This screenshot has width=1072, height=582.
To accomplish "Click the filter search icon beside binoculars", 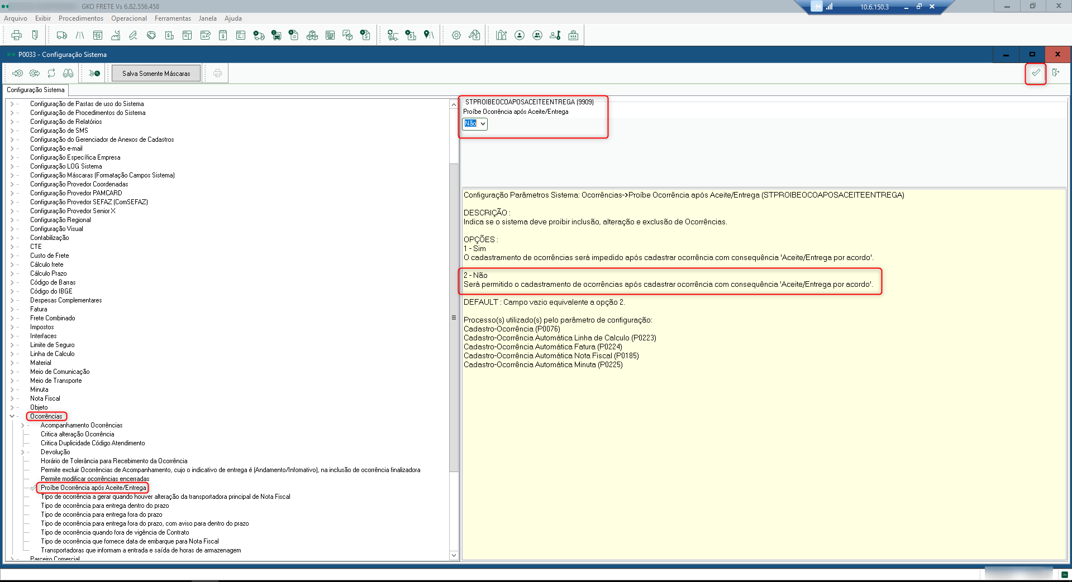I will point(94,73).
